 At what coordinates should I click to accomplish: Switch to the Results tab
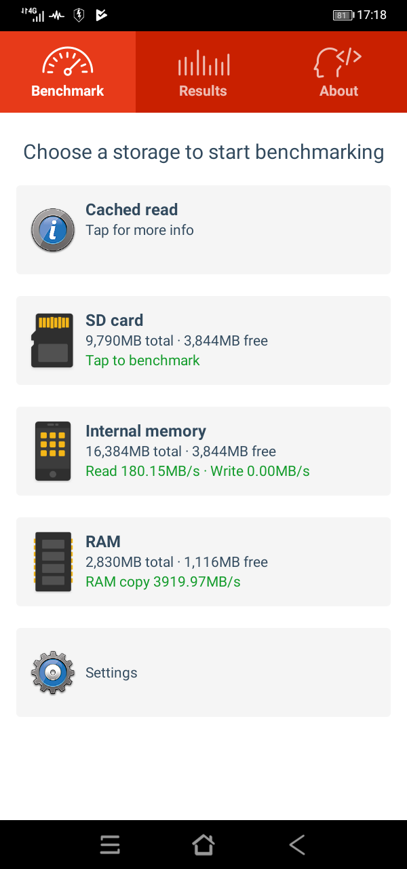tap(203, 91)
